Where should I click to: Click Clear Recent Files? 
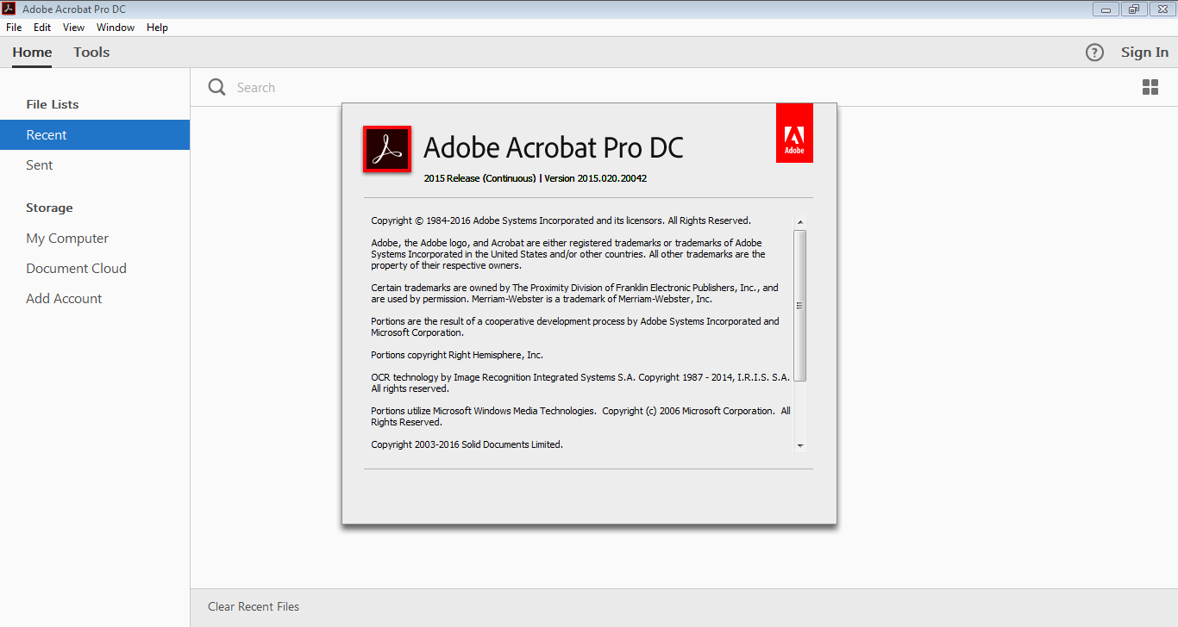254,606
